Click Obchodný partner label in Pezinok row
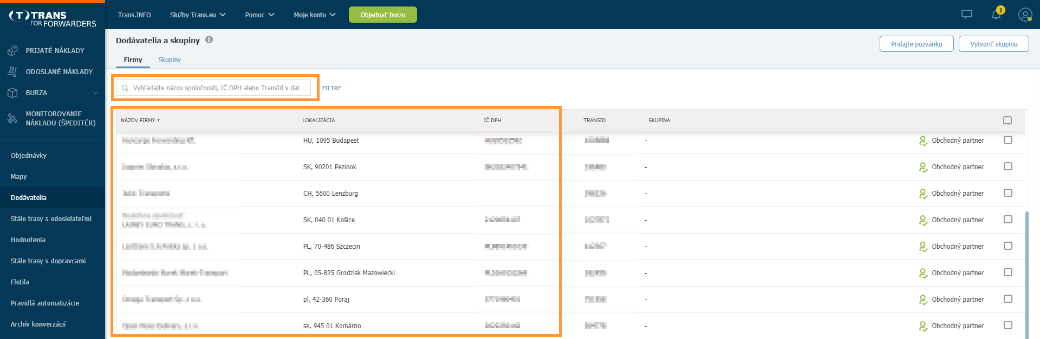The height and width of the screenshot is (339, 1040). click(x=958, y=167)
